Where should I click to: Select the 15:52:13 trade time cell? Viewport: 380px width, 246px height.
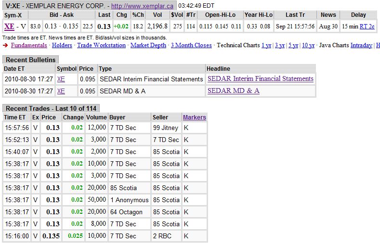coord(17,140)
